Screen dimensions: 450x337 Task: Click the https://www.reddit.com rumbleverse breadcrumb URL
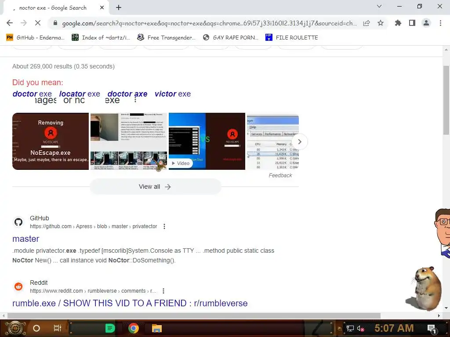93,291
